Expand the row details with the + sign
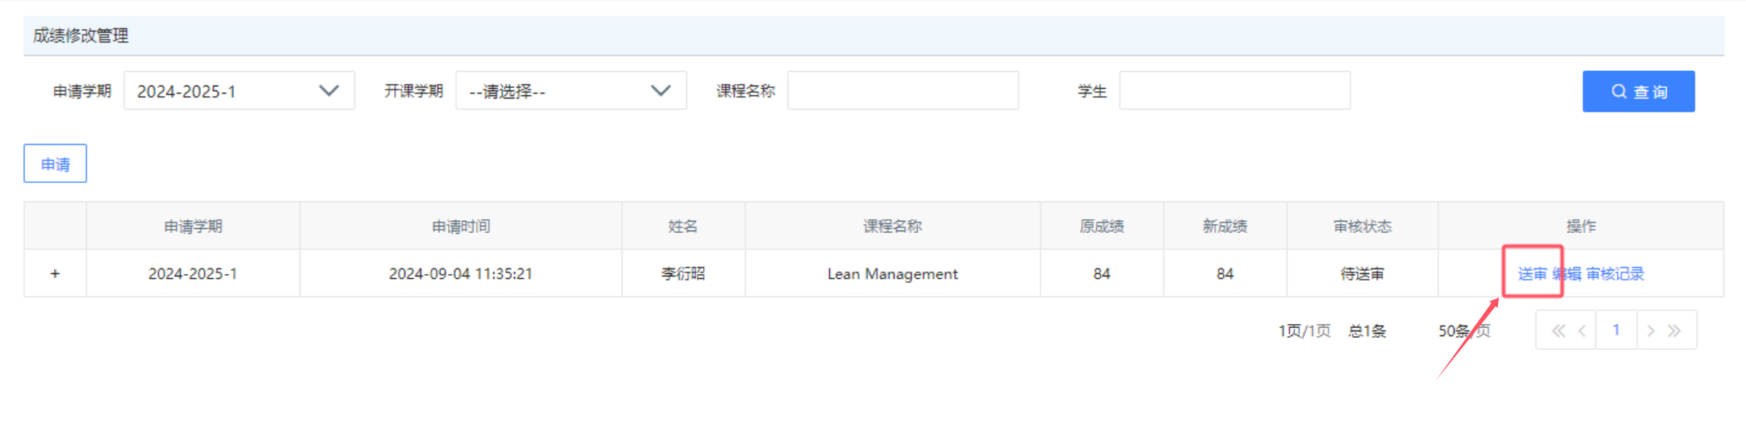This screenshot has height=445, width=1746. (x=55, y=274)
